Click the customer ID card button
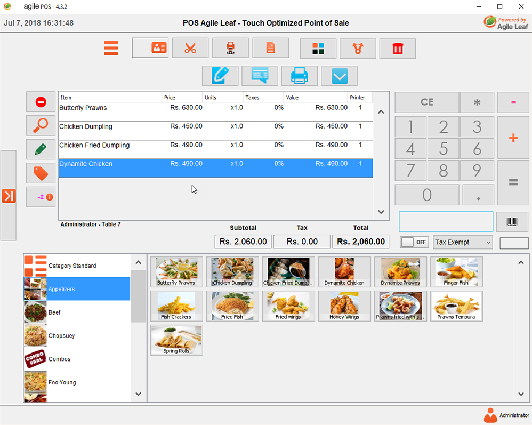 150,48
